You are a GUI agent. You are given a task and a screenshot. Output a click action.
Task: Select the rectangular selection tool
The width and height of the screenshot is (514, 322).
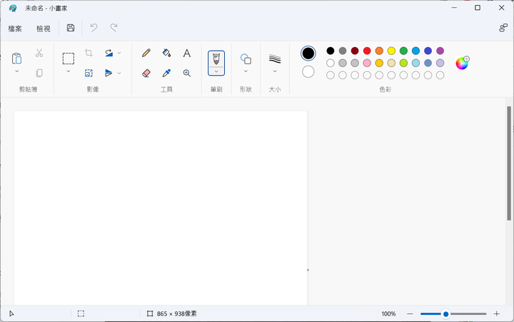pos(69,59)
